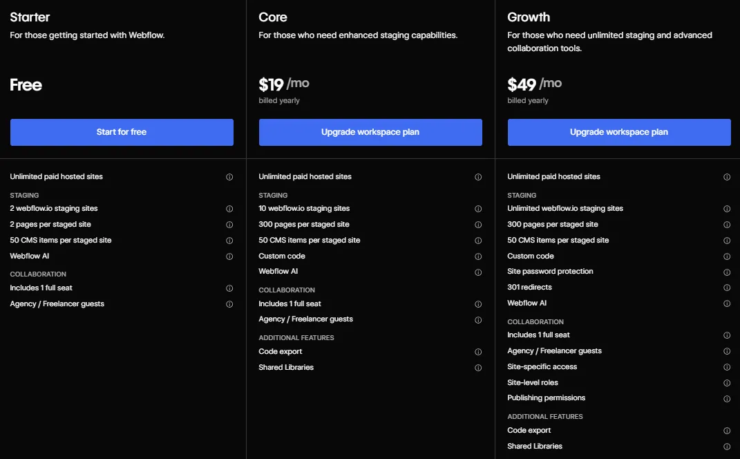The width and height of the screenshot is (740, 459).
Task: Click info icon next to Site password protection in Growth
Action: coord(727,271)
